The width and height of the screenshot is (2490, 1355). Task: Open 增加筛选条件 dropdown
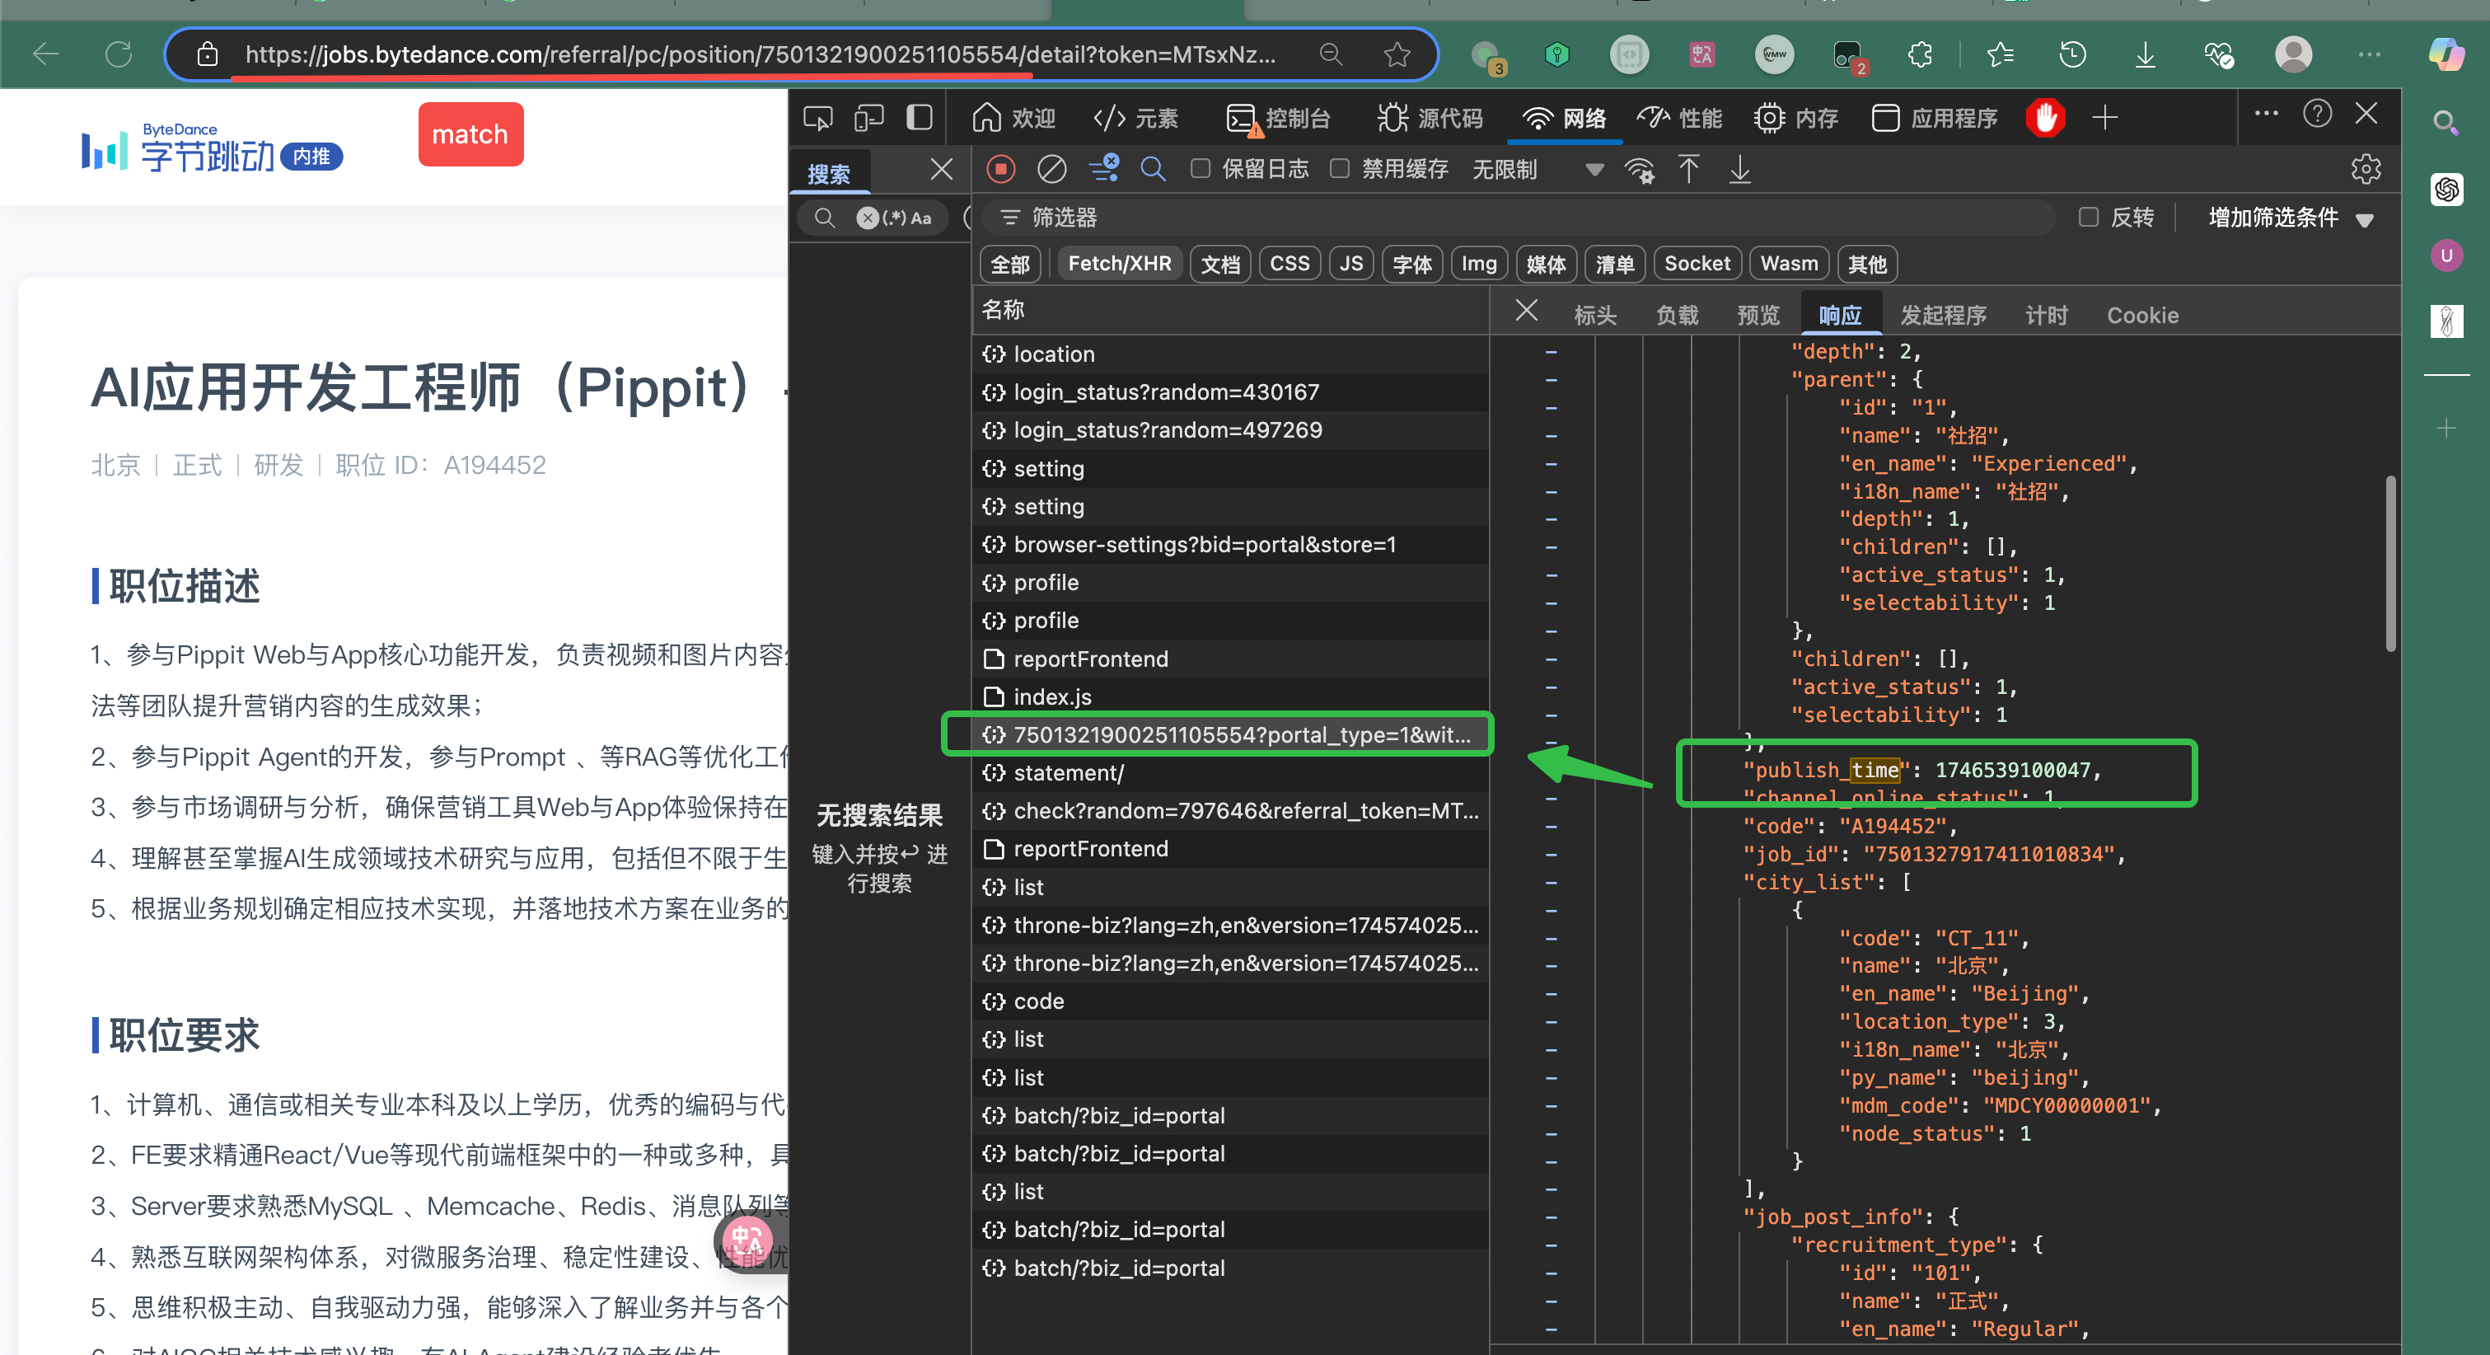(2291, 218)
